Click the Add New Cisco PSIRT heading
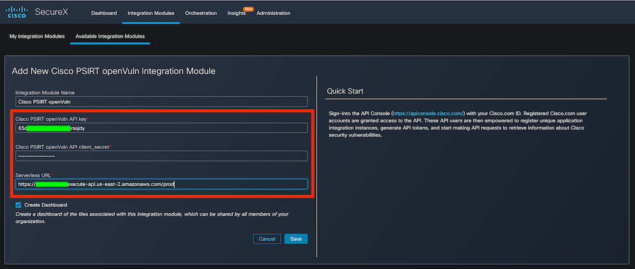 (114, 72)
